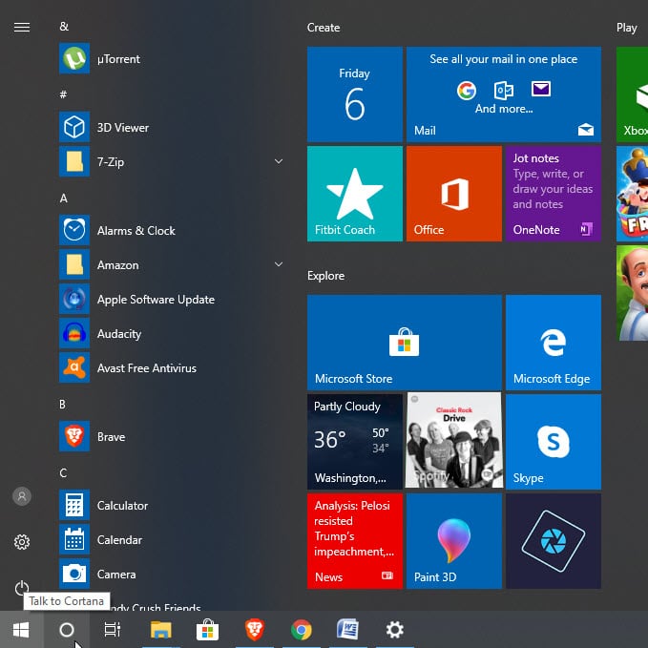The height and width of the screenshot is (648, 648).
Task: Click the & section header
Action: click(x=64, y=26)
